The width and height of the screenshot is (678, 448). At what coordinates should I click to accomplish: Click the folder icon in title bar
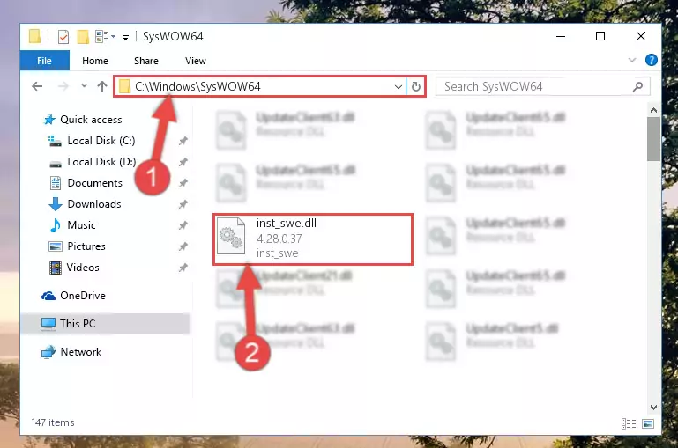(34, 36)
